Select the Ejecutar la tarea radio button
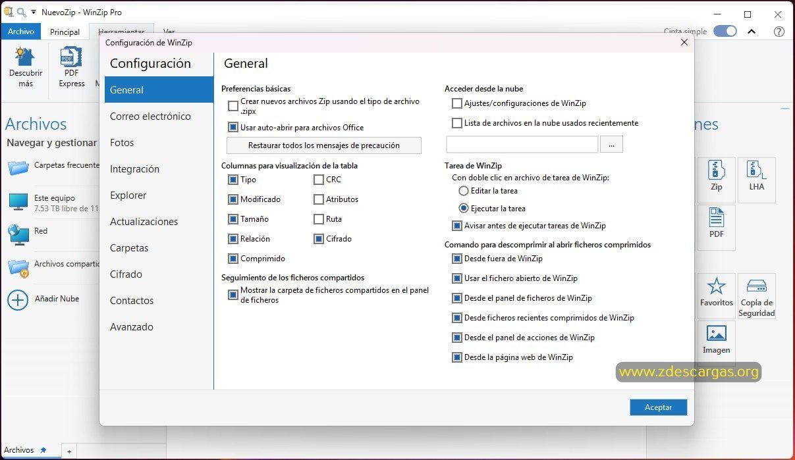Image resolution: width=795 pixels, height=460 pixels. (x=464, y=209)
